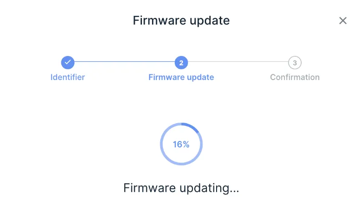Click the dark blue filled progress arc
Image resolution: width=364 pixels, height=217 pixels.
[x=192, y=127]
